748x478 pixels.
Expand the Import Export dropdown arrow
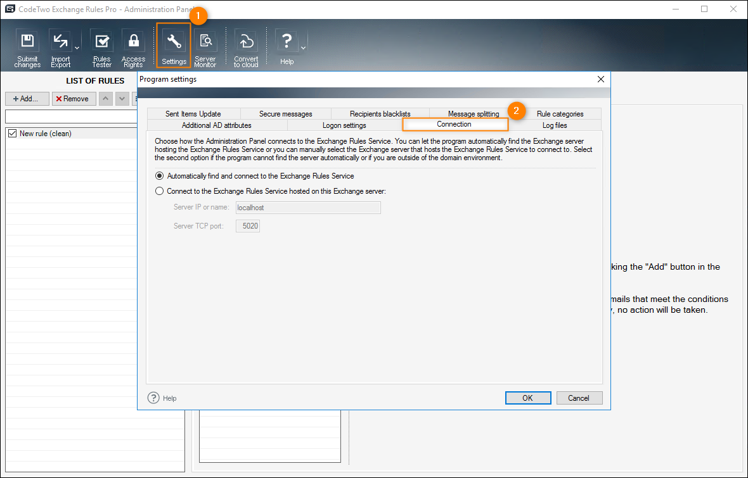tap(77, 48)
